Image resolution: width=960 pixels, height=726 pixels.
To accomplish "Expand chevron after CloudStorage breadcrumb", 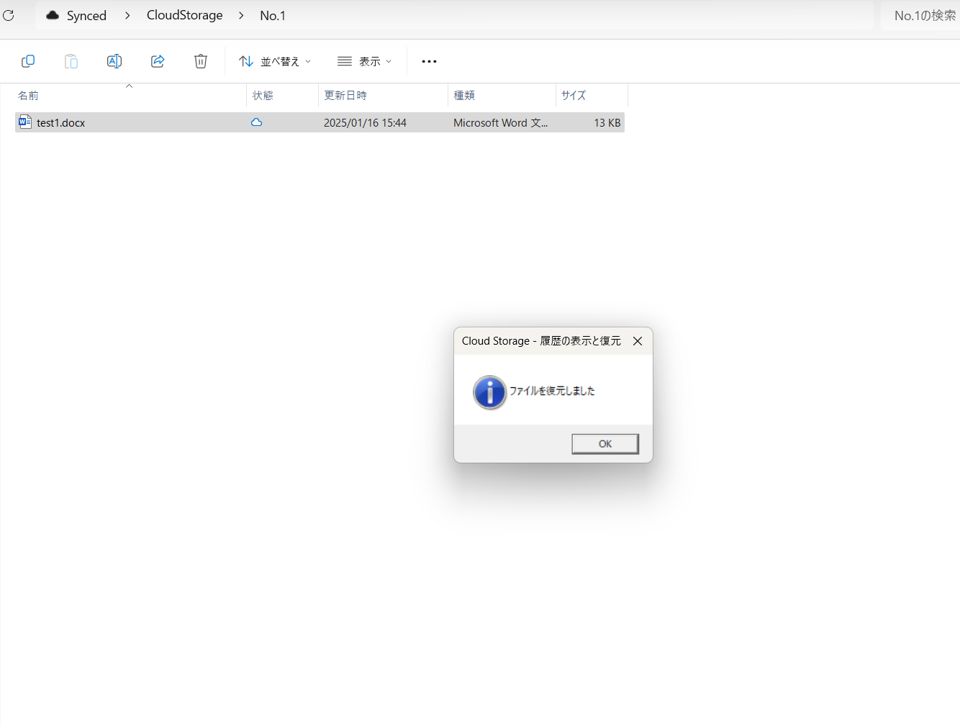I will pos(241,15).
